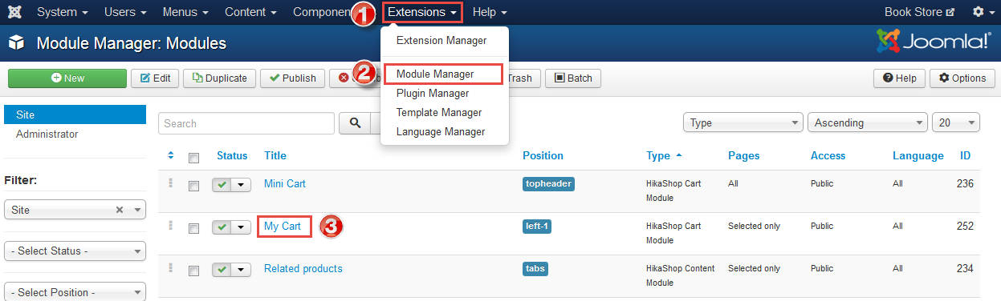Open the Mini Cart module link
The height and width of the screenshot is (301, 1001).
(x=285, y=183)
